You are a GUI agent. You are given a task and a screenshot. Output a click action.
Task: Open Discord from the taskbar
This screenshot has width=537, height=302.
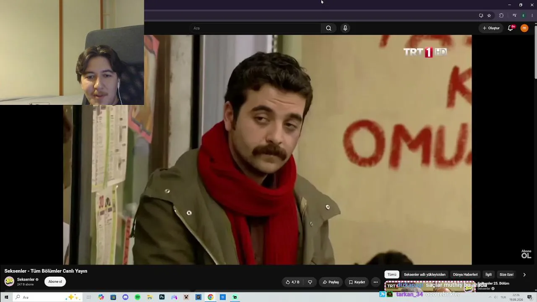(x=125, y=297)
